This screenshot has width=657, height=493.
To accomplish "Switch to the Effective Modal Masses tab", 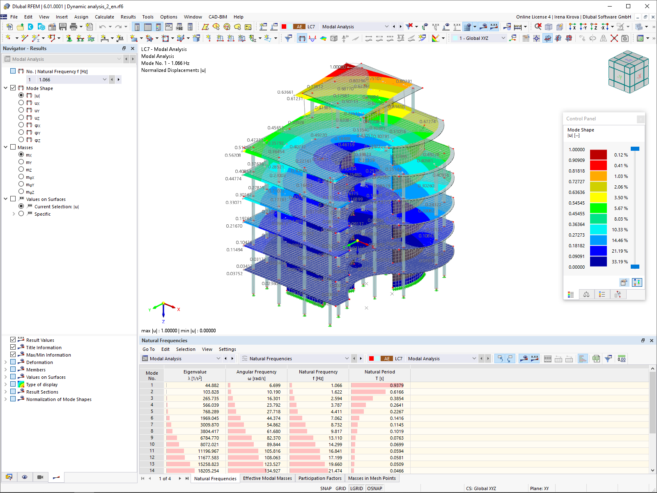I will click(267, 478).
